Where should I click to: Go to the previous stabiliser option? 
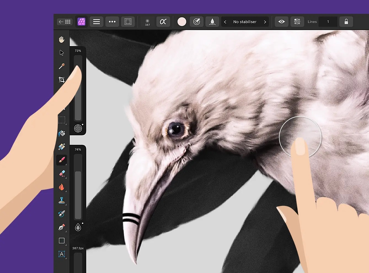click(x=225, y=22)
